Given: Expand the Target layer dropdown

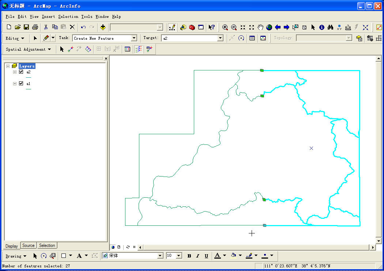Looking at the screenshot, I should pos(220,38).
